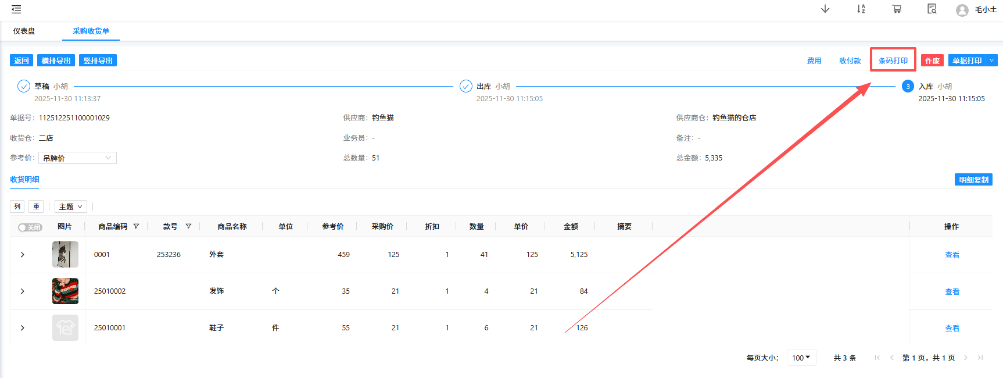Switch to the 仪表盘 tab
Image resolution: width=1003 pixels, height=378 pixels.
(24, 31)
